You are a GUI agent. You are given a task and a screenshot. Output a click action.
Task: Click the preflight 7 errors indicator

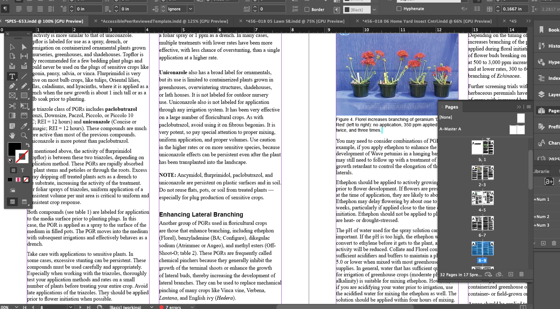(x=170, y=307)
